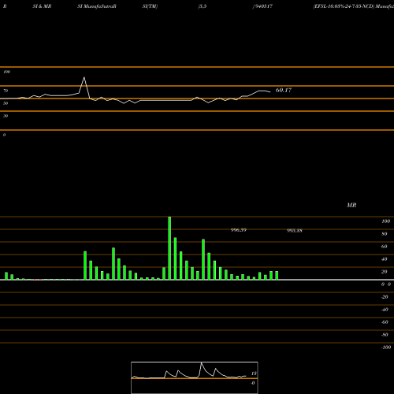The width and height of the screenshot is (394, 394).
Task: Click the 50 label on the RSI axis
Action: (x=6, y=103)
